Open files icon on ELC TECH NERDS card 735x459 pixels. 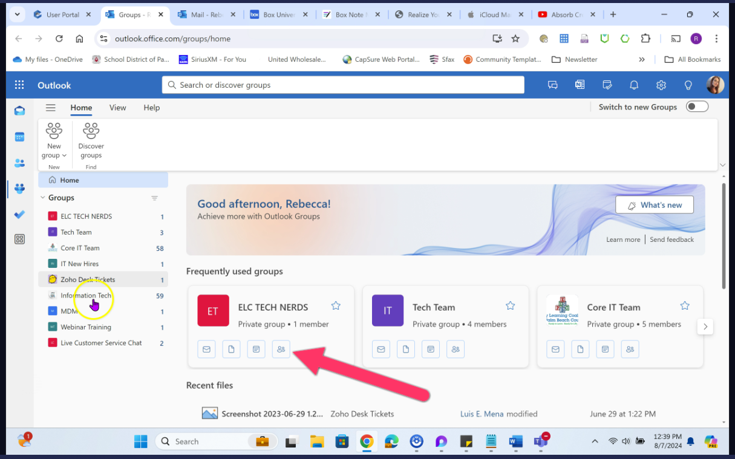pos(231,349)
